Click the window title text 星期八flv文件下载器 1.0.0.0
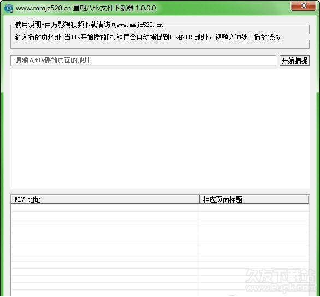 pos(114,8)
